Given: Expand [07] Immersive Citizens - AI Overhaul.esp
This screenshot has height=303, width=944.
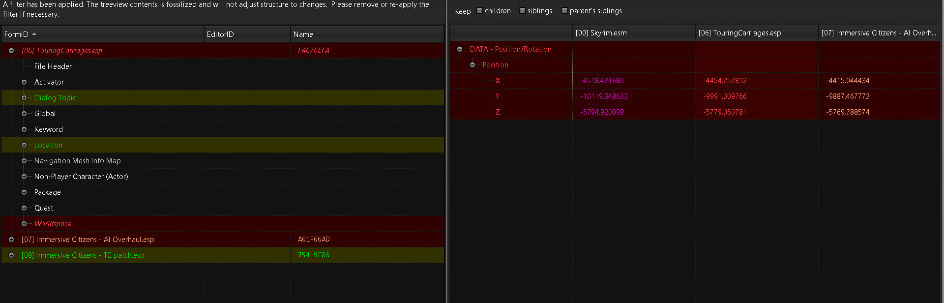Looking at the screenshot, I should tap(11, 240).
